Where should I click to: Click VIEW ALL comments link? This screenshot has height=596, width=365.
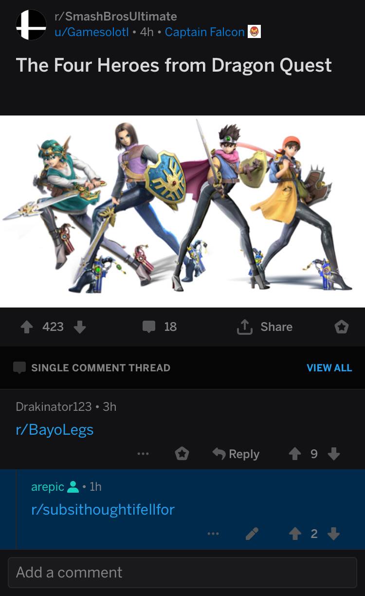tap(329, 368)
